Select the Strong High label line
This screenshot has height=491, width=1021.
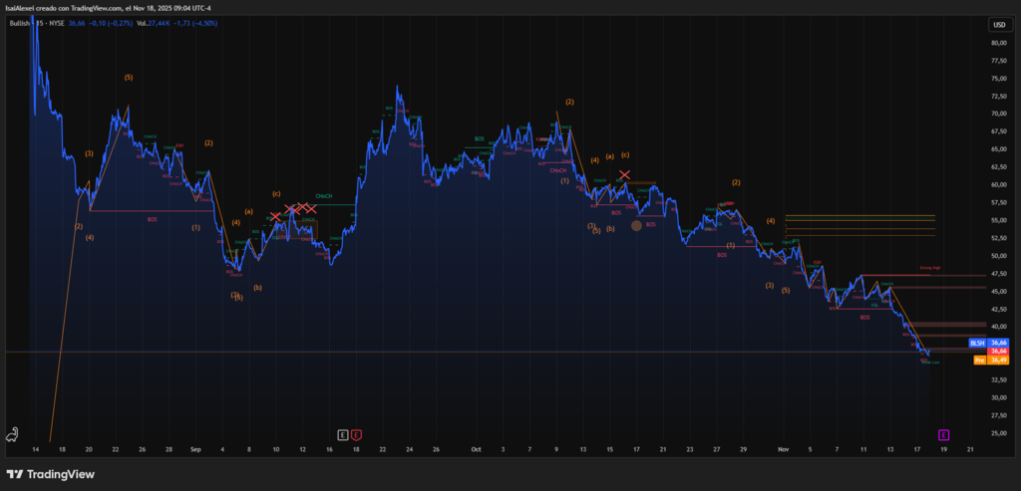click(x=929, y=270)
